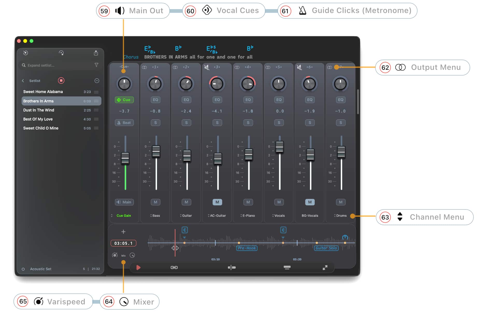Click the history clock icon in sidebar
The width and height of the screenshot is (489, 317).
[25, 53]
